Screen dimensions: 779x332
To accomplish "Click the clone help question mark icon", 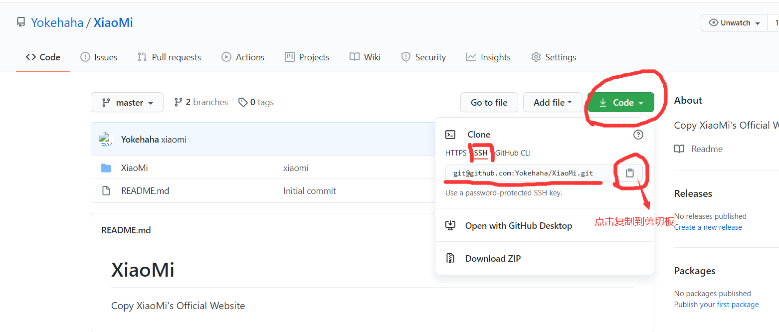I will click(638, 135).
